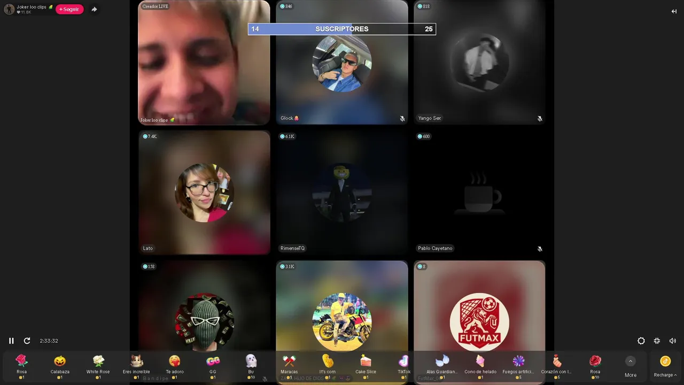This screenshot has width=684, height=385.
Task: Send the It's corn gift
Action: click(328, 367)
